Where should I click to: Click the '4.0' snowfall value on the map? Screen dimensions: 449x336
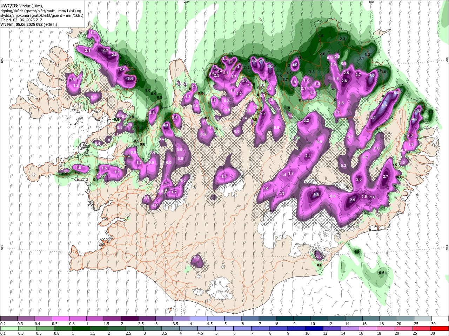click(295, 65)
